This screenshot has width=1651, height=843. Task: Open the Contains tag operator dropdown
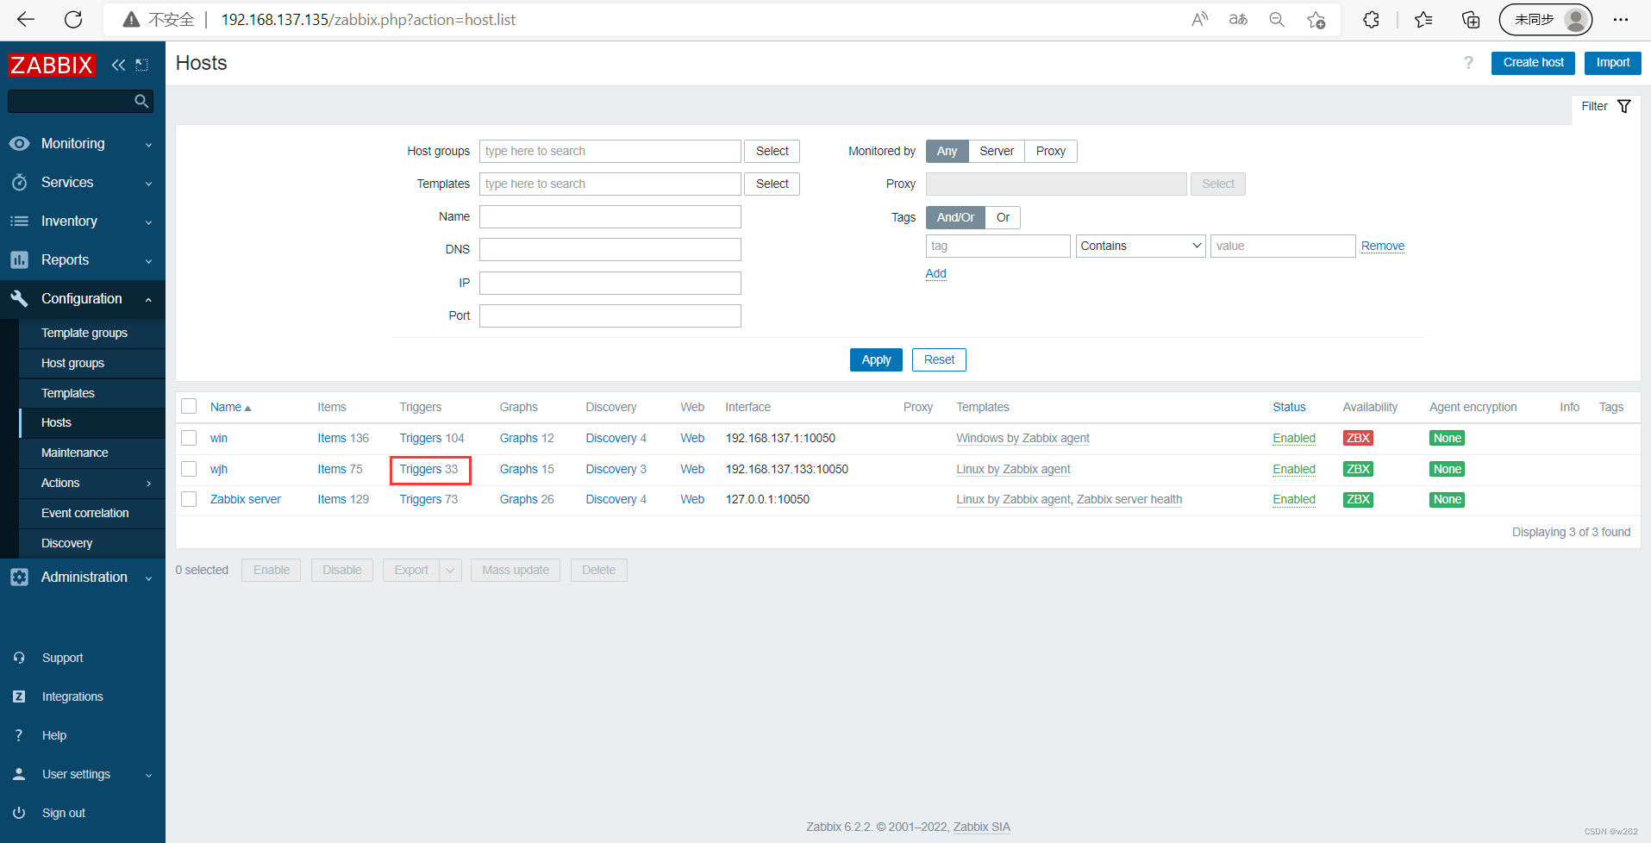pyautogui.click(x=1141, y=246)
